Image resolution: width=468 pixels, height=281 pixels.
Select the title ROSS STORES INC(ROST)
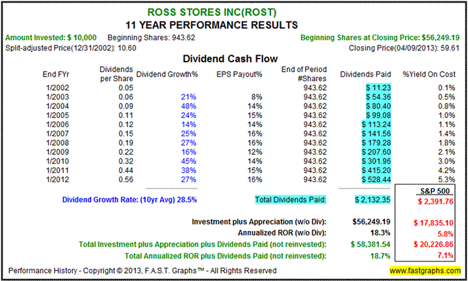[212, 12]
